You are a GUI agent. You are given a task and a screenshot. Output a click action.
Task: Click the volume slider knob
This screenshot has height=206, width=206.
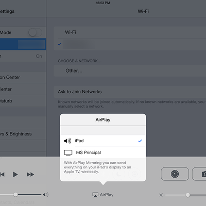[15, 195]
